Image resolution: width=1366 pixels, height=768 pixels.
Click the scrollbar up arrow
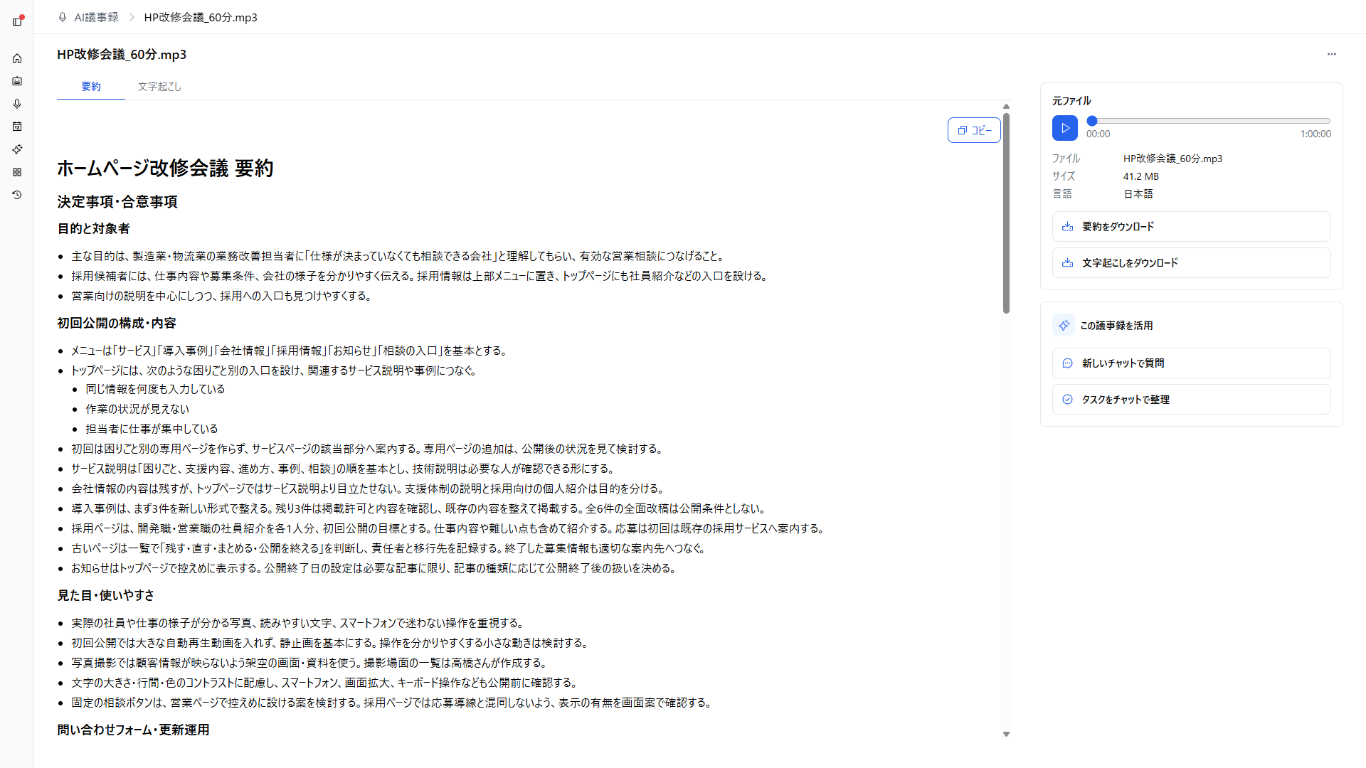[1006, 106]
